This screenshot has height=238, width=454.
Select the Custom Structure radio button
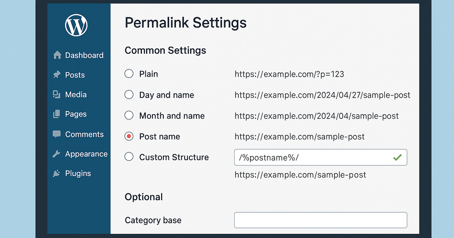129,157
